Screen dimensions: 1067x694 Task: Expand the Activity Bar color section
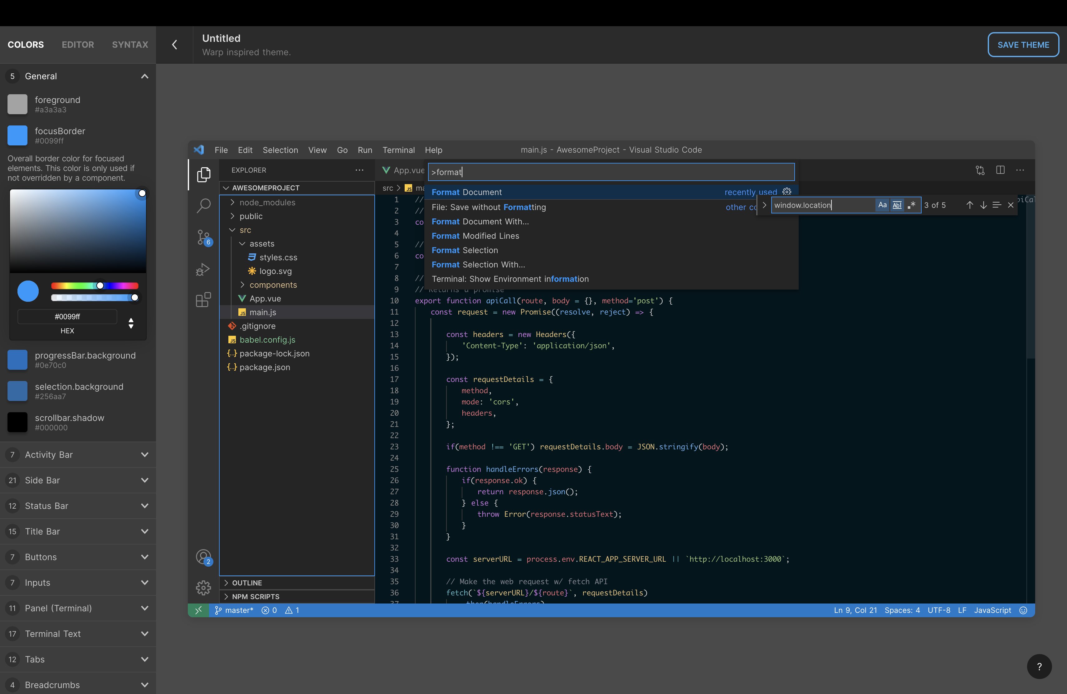78,455
